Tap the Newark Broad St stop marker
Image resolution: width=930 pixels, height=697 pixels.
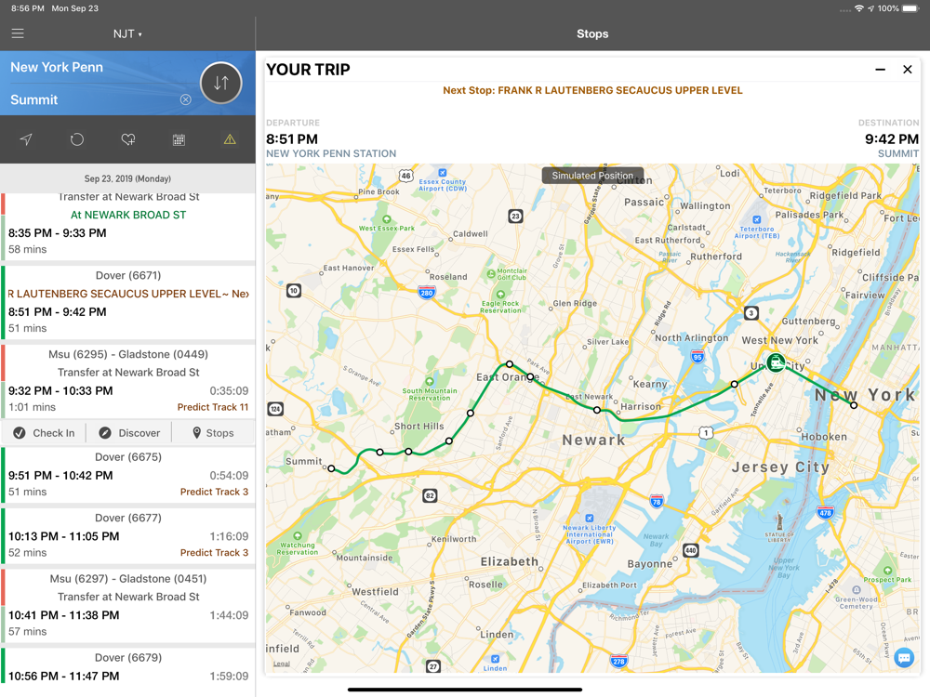tap(597, 410)
